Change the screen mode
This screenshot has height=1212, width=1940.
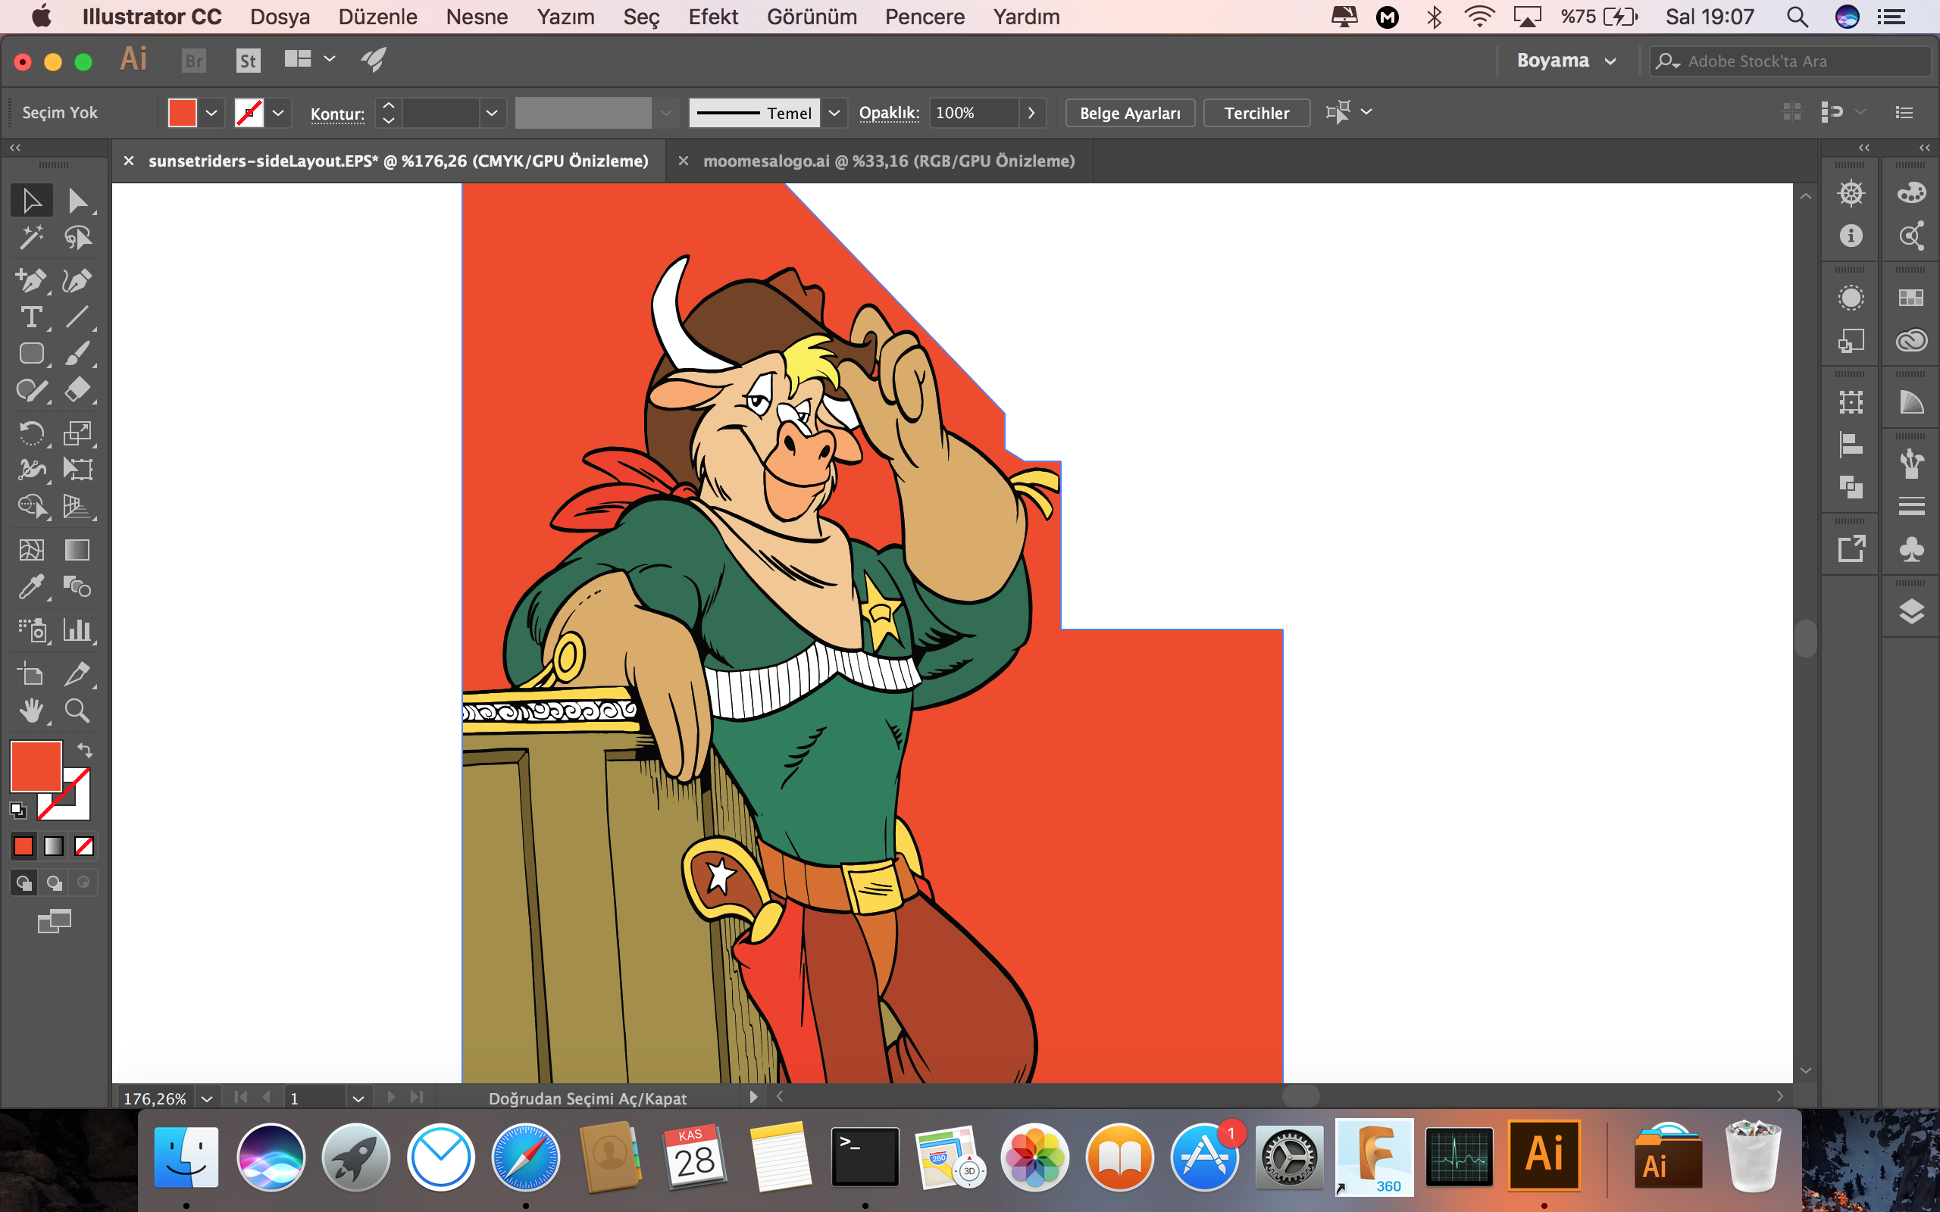tap(54, 921)
